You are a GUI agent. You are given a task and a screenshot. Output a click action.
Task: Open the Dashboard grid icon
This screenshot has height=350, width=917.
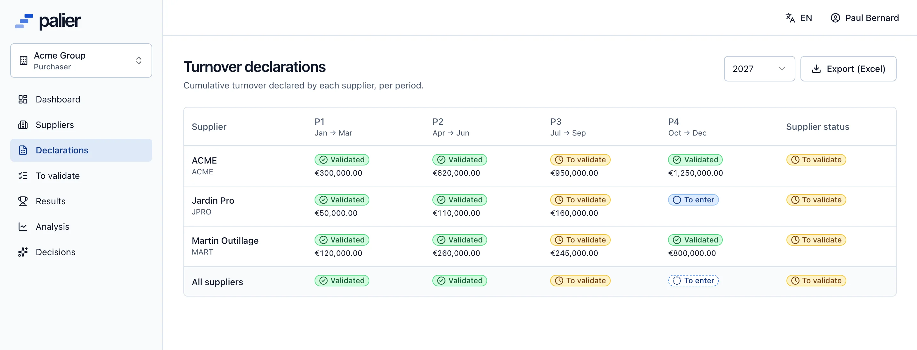[23, 99]
